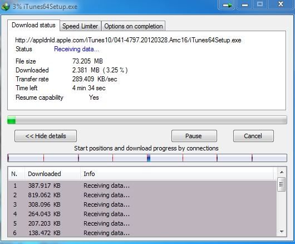Click the main green download progress bar
295x244 pixels.
click(147, 120)
